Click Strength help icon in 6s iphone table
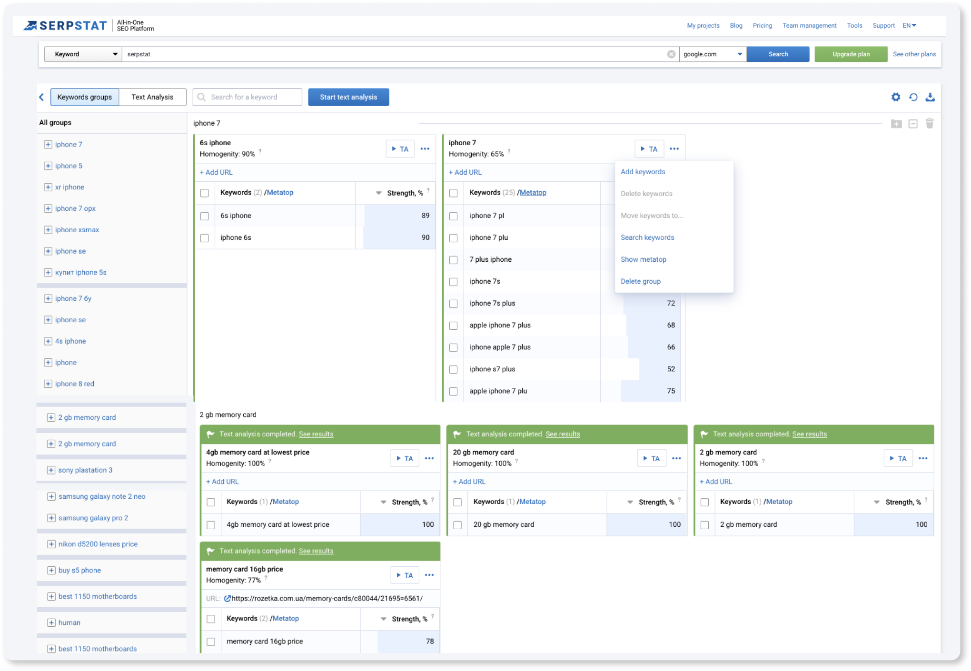 (428, 190)
